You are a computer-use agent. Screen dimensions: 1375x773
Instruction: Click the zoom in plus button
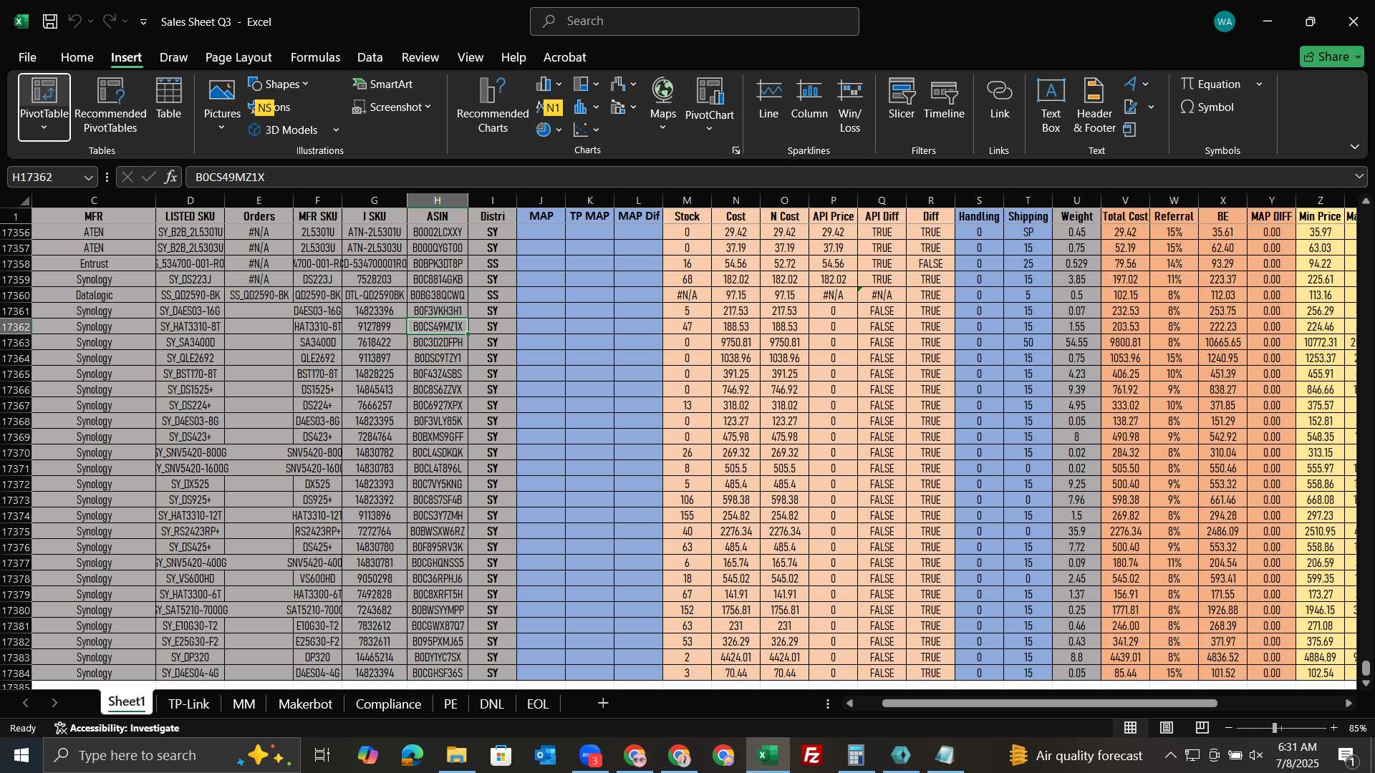[1333, 728]
